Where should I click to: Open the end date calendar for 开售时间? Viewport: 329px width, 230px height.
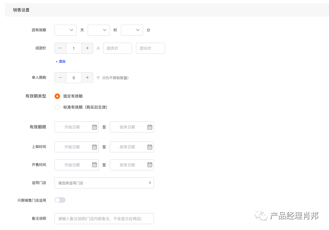(150, 165)
